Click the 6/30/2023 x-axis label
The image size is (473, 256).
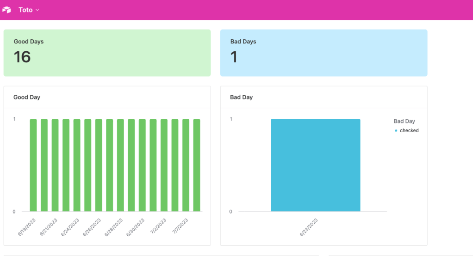[136, 227]
